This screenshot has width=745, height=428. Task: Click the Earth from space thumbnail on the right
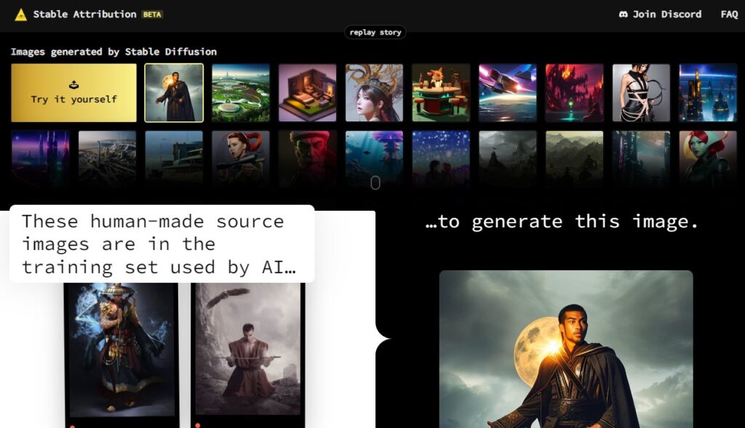point(707,92)
